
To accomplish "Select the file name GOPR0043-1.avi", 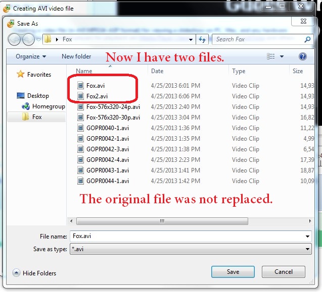I will [108, 170].
